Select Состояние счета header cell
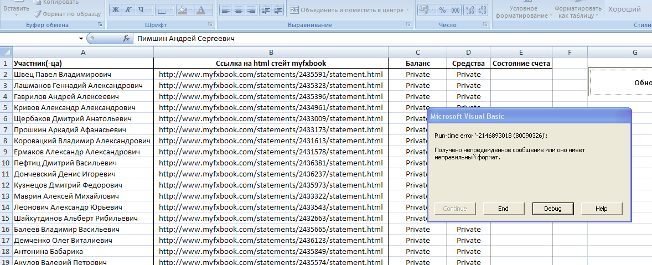652x265 pixels. coord(521,64)
